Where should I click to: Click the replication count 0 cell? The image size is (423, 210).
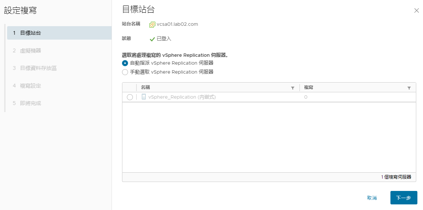pyautogui.click(x=306, y=97)
